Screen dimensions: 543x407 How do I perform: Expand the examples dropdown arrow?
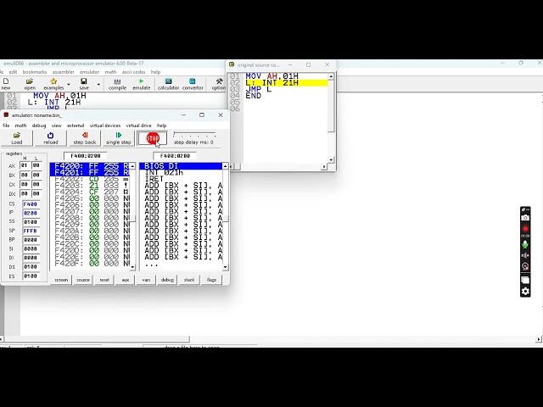click(x=68, y=84)
